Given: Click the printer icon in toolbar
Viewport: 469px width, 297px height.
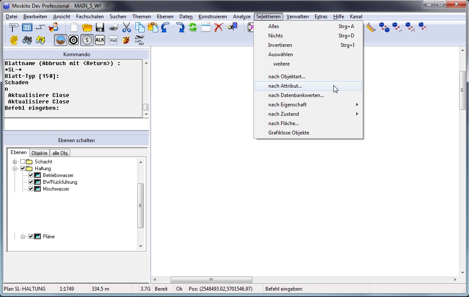Looking at the screenshot, I should click(113, 28).
